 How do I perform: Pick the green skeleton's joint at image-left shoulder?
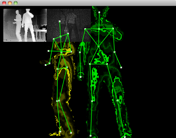tap(85, 29)
